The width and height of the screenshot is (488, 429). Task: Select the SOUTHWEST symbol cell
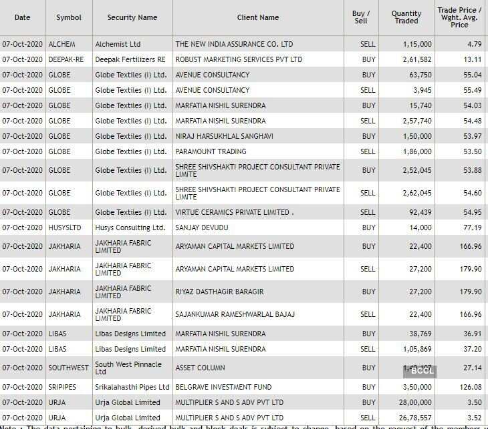pos(68,368)
